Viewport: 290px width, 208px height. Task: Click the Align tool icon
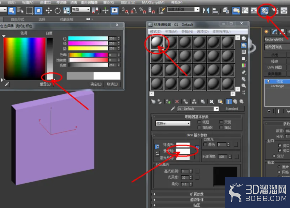(215, 10)
